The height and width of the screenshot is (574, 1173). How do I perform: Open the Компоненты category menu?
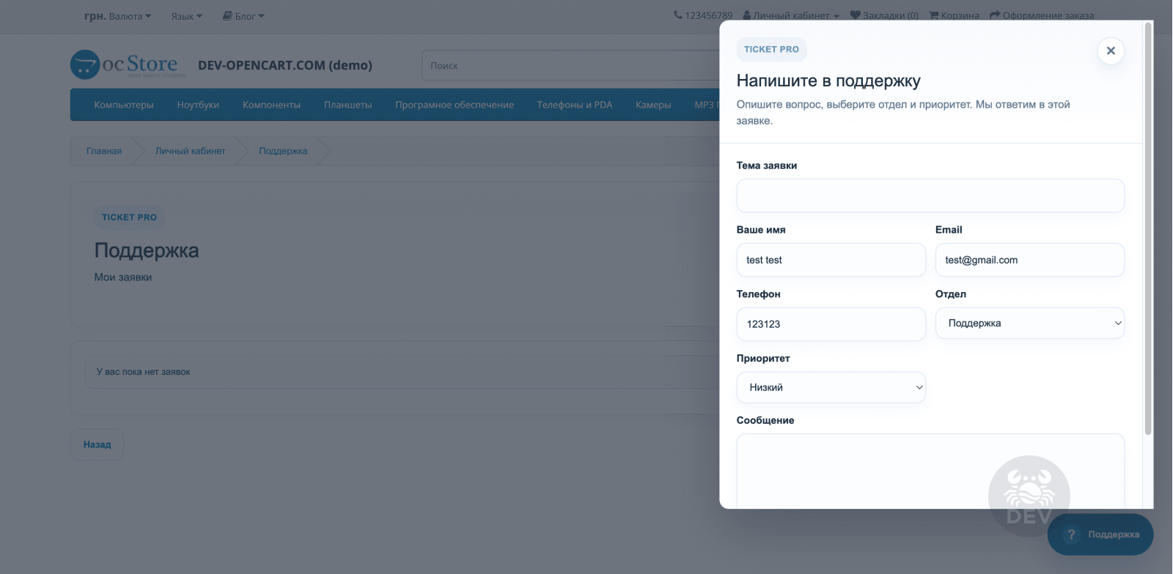pos(271,105)
